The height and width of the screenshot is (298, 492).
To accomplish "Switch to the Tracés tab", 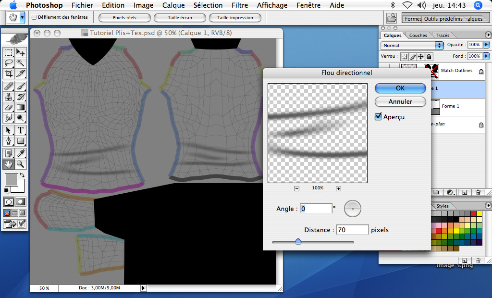I will click(443, 36).
